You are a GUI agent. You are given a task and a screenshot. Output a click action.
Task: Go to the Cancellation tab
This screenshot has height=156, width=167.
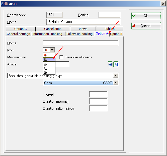tap(53, 29)
